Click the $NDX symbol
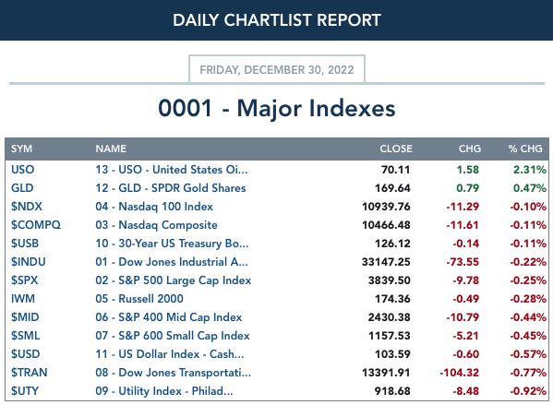Screen dimensions: 553x405 click(27, 207)
